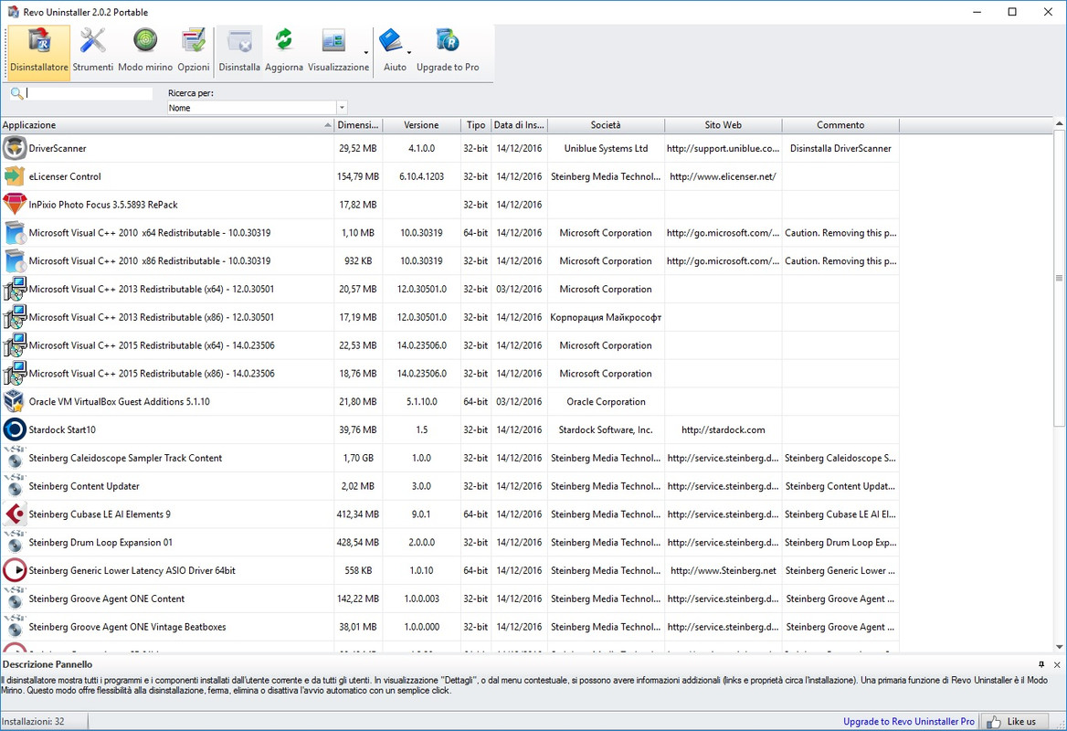
Task: Sort by Data di Ins... column header
Action: pos(519,125)
